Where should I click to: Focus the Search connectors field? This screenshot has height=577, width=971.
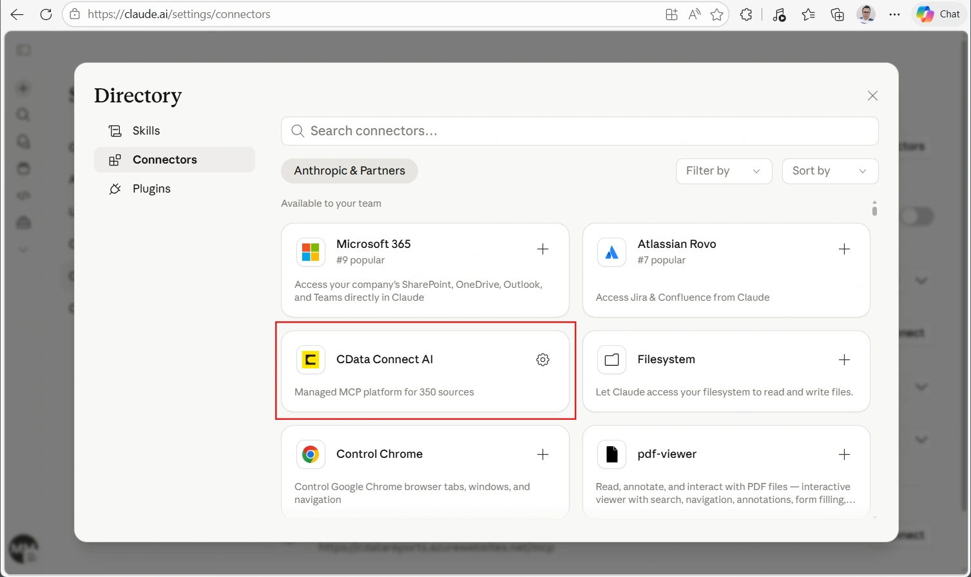point(579,131)
